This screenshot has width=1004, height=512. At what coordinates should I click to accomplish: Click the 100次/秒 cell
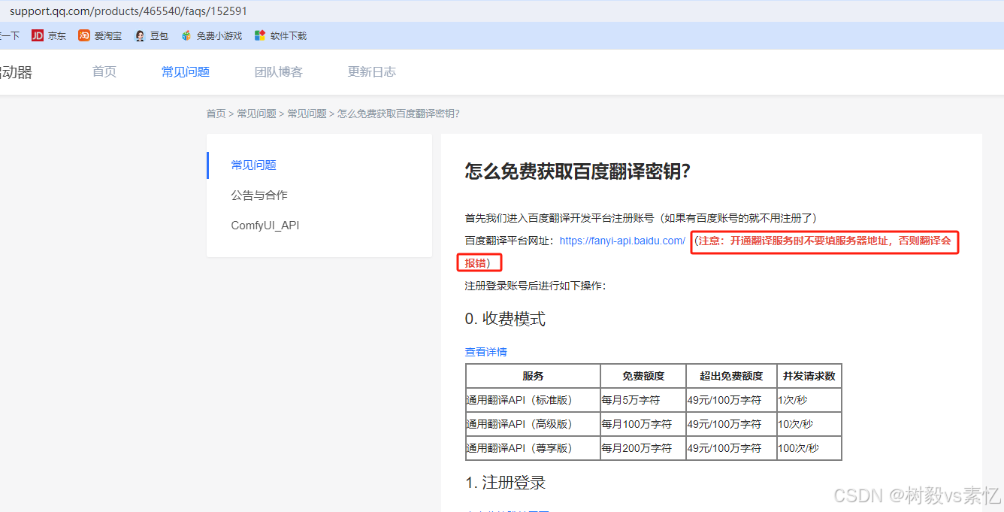point(809,448)
